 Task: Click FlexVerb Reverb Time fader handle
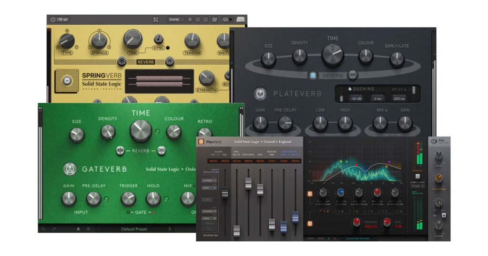[272, 224]
